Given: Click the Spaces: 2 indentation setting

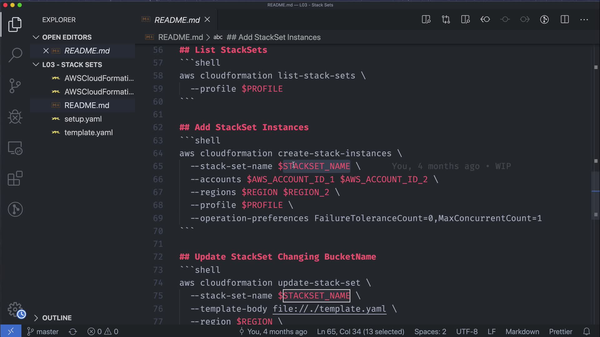Looking at the screenshot, I should coord(430,331).
